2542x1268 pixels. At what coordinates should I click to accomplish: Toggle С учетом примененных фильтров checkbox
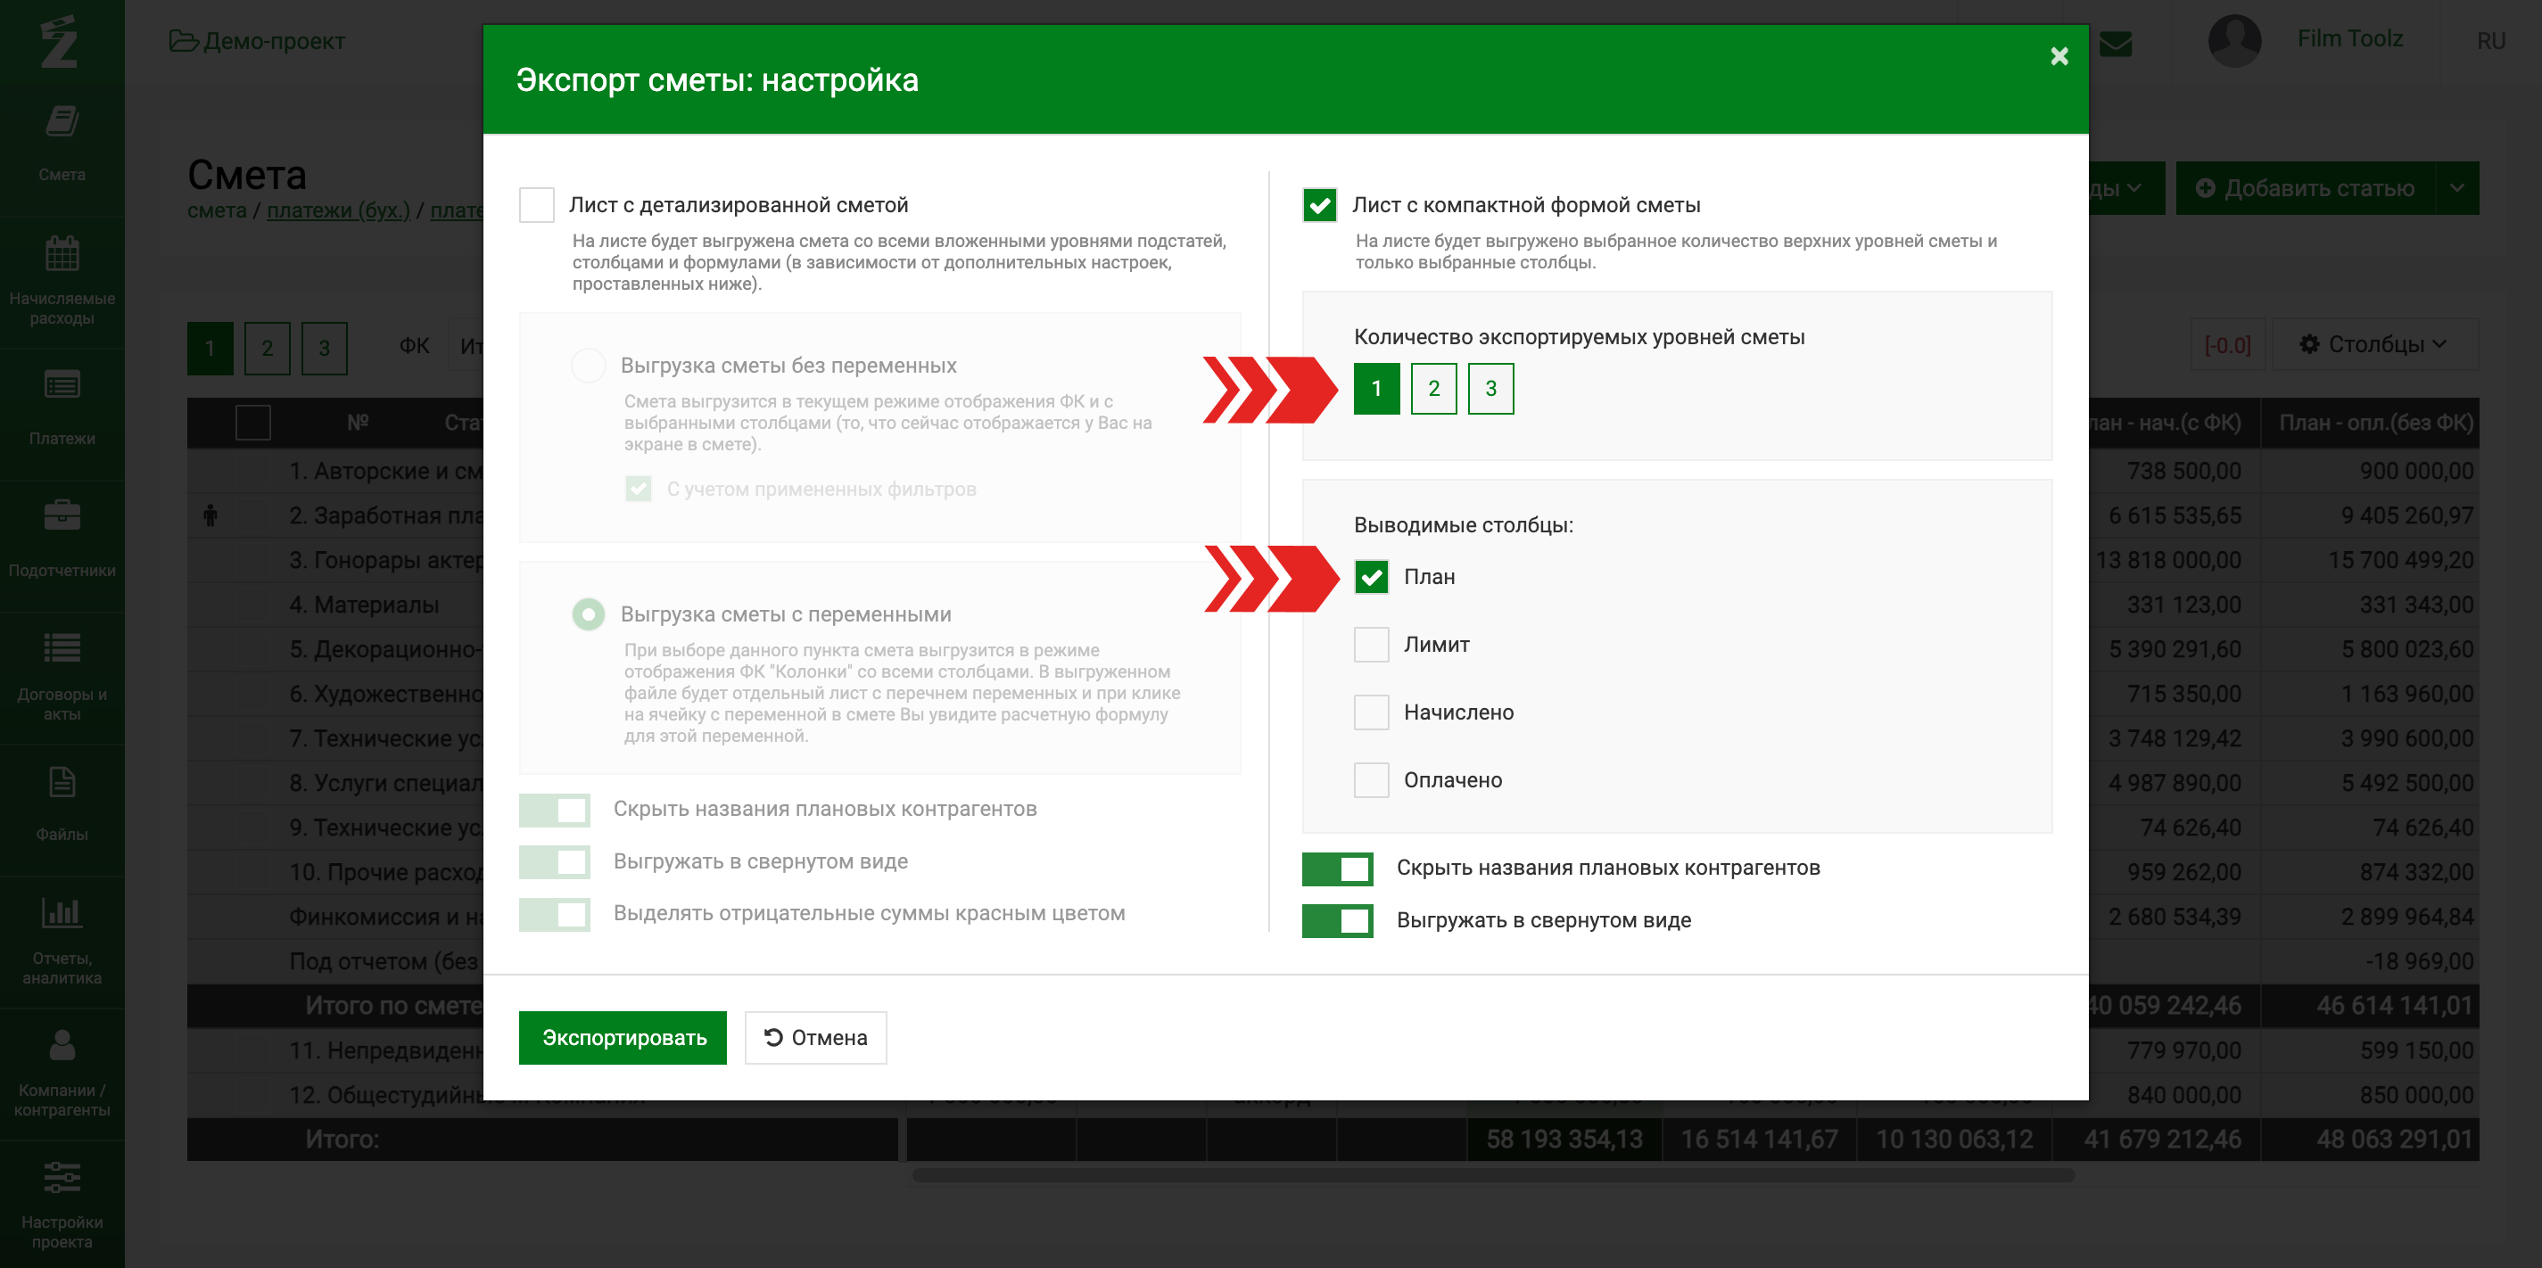coord(639,490)
